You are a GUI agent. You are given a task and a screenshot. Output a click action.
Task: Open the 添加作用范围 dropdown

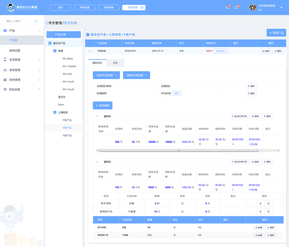pyautogui.click(x=106, y=75)
